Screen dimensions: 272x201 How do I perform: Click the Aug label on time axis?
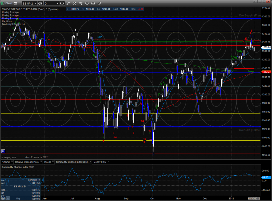point(97,199)
